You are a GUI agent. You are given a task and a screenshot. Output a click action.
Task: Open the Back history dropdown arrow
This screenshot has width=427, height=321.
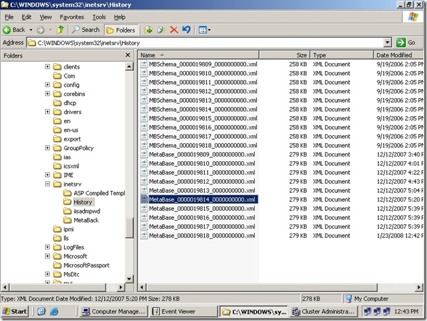point(31,30)
